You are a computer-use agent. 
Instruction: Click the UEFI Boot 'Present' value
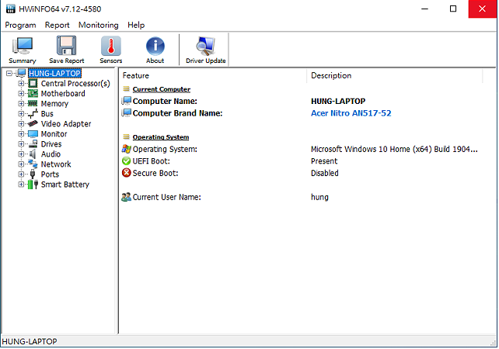[x=324, y=161]
